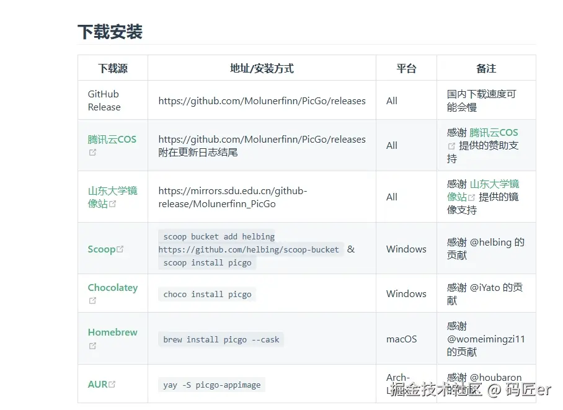
Task: Click external-link icon under Homebrew
Action: (x=92, y=345)
